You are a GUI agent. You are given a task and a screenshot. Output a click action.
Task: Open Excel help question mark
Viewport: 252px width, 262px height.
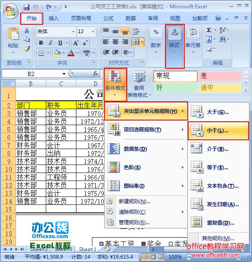pyautogui.click(x=218, y=18)
